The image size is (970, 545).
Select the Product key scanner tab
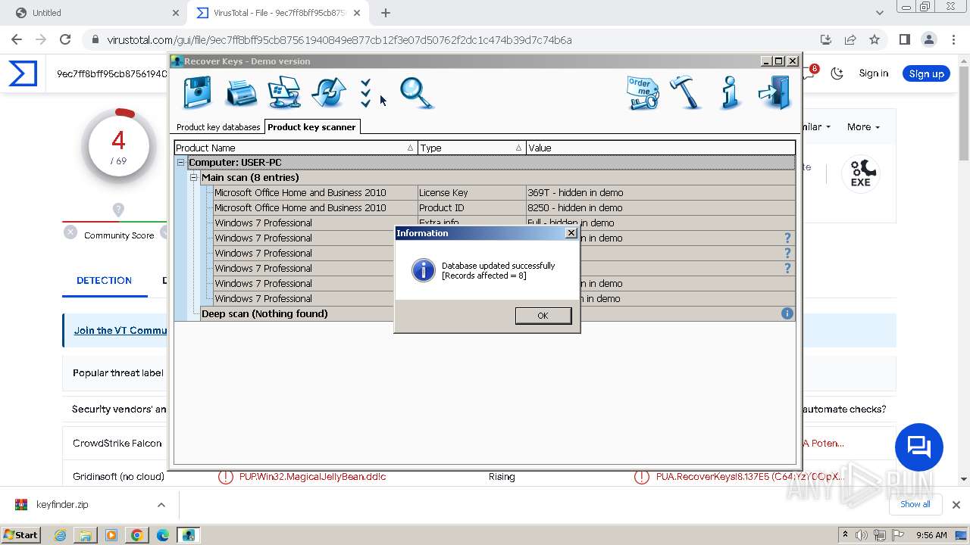(x=311, y=127)
